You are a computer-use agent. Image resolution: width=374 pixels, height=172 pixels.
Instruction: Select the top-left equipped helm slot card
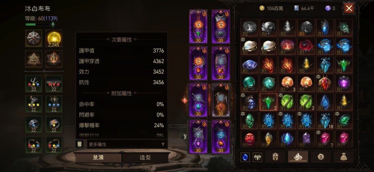coord(198,27)
